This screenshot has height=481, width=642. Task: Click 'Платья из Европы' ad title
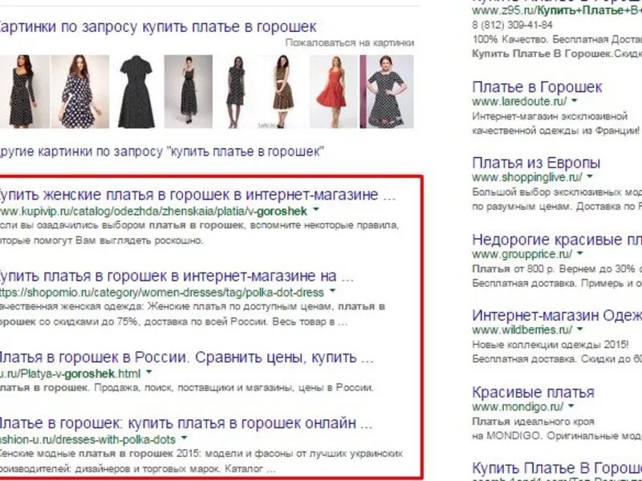click(536, 163)
